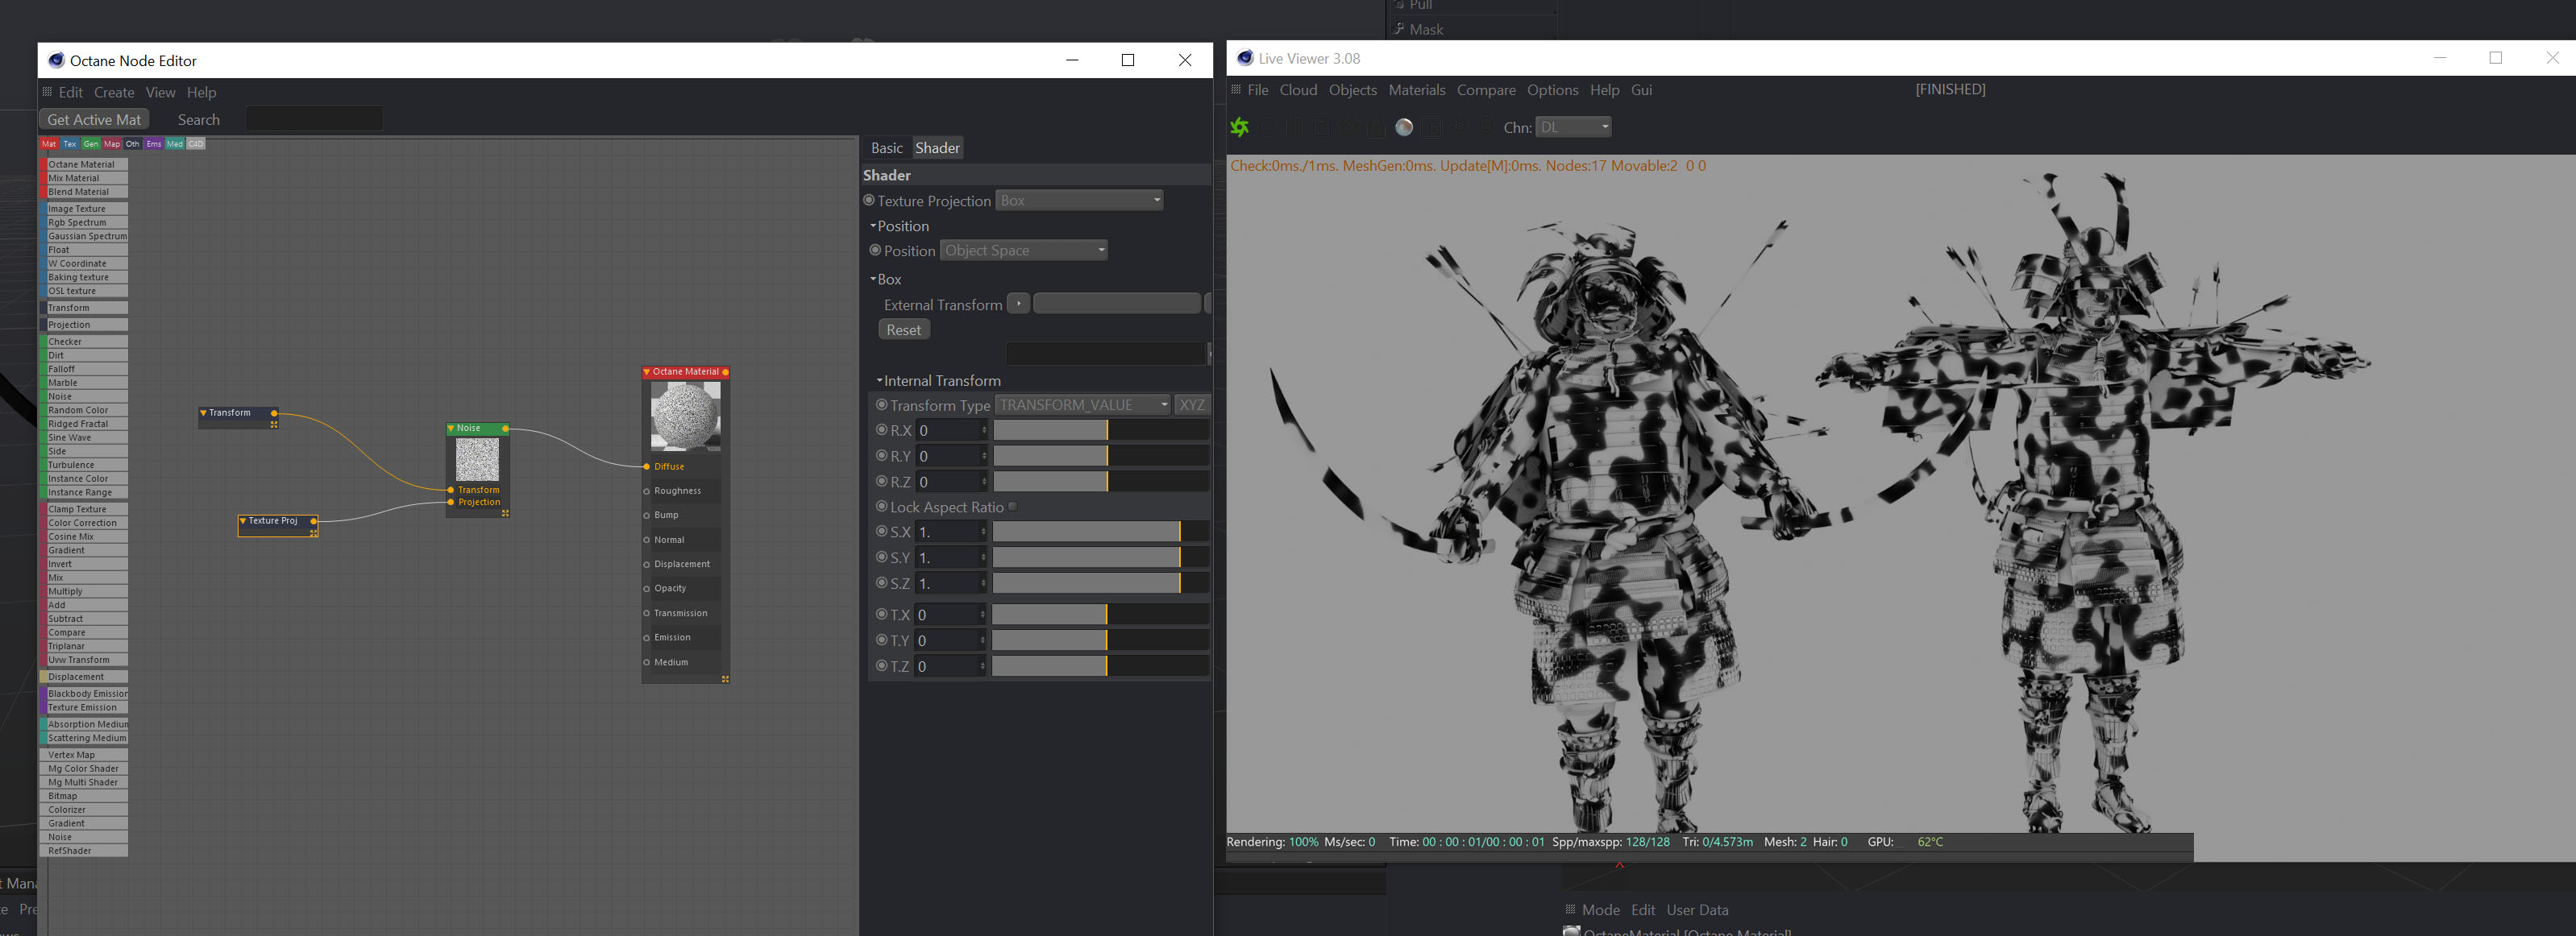Click the green Octane send-scene icon
2576x936 pixels.
coord(1240,126)
